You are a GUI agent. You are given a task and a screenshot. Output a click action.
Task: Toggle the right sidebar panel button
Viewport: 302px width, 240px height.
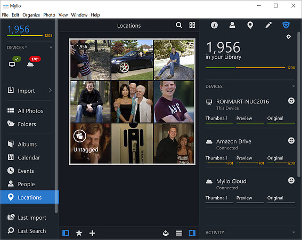click(x=192, y=233)
